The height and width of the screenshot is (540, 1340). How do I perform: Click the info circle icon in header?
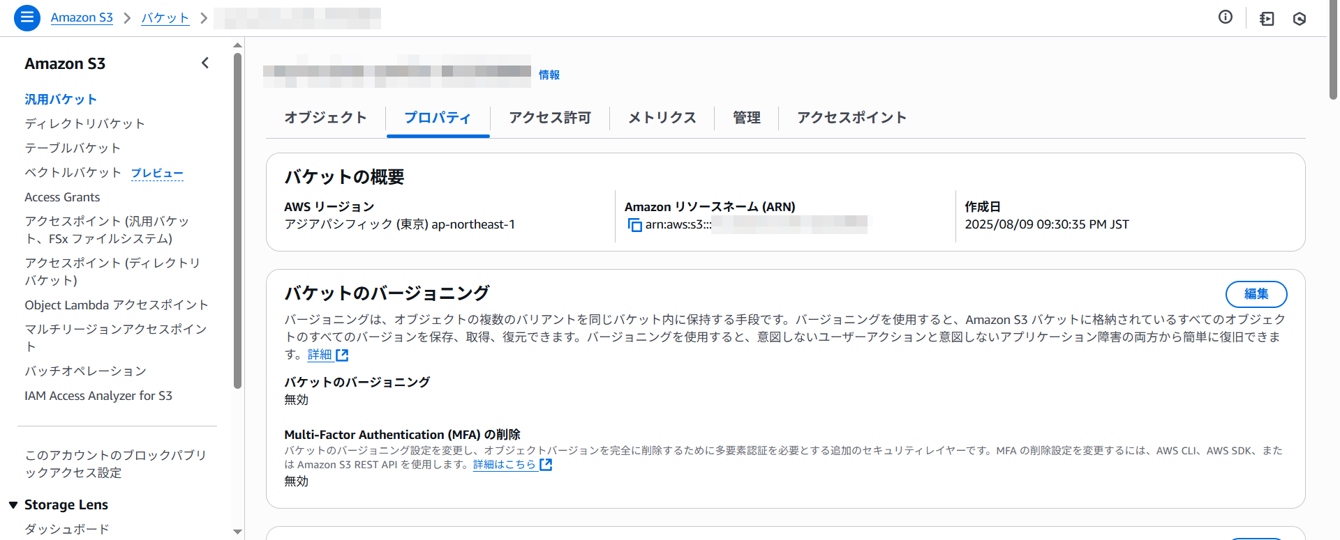pos(1225,17)
